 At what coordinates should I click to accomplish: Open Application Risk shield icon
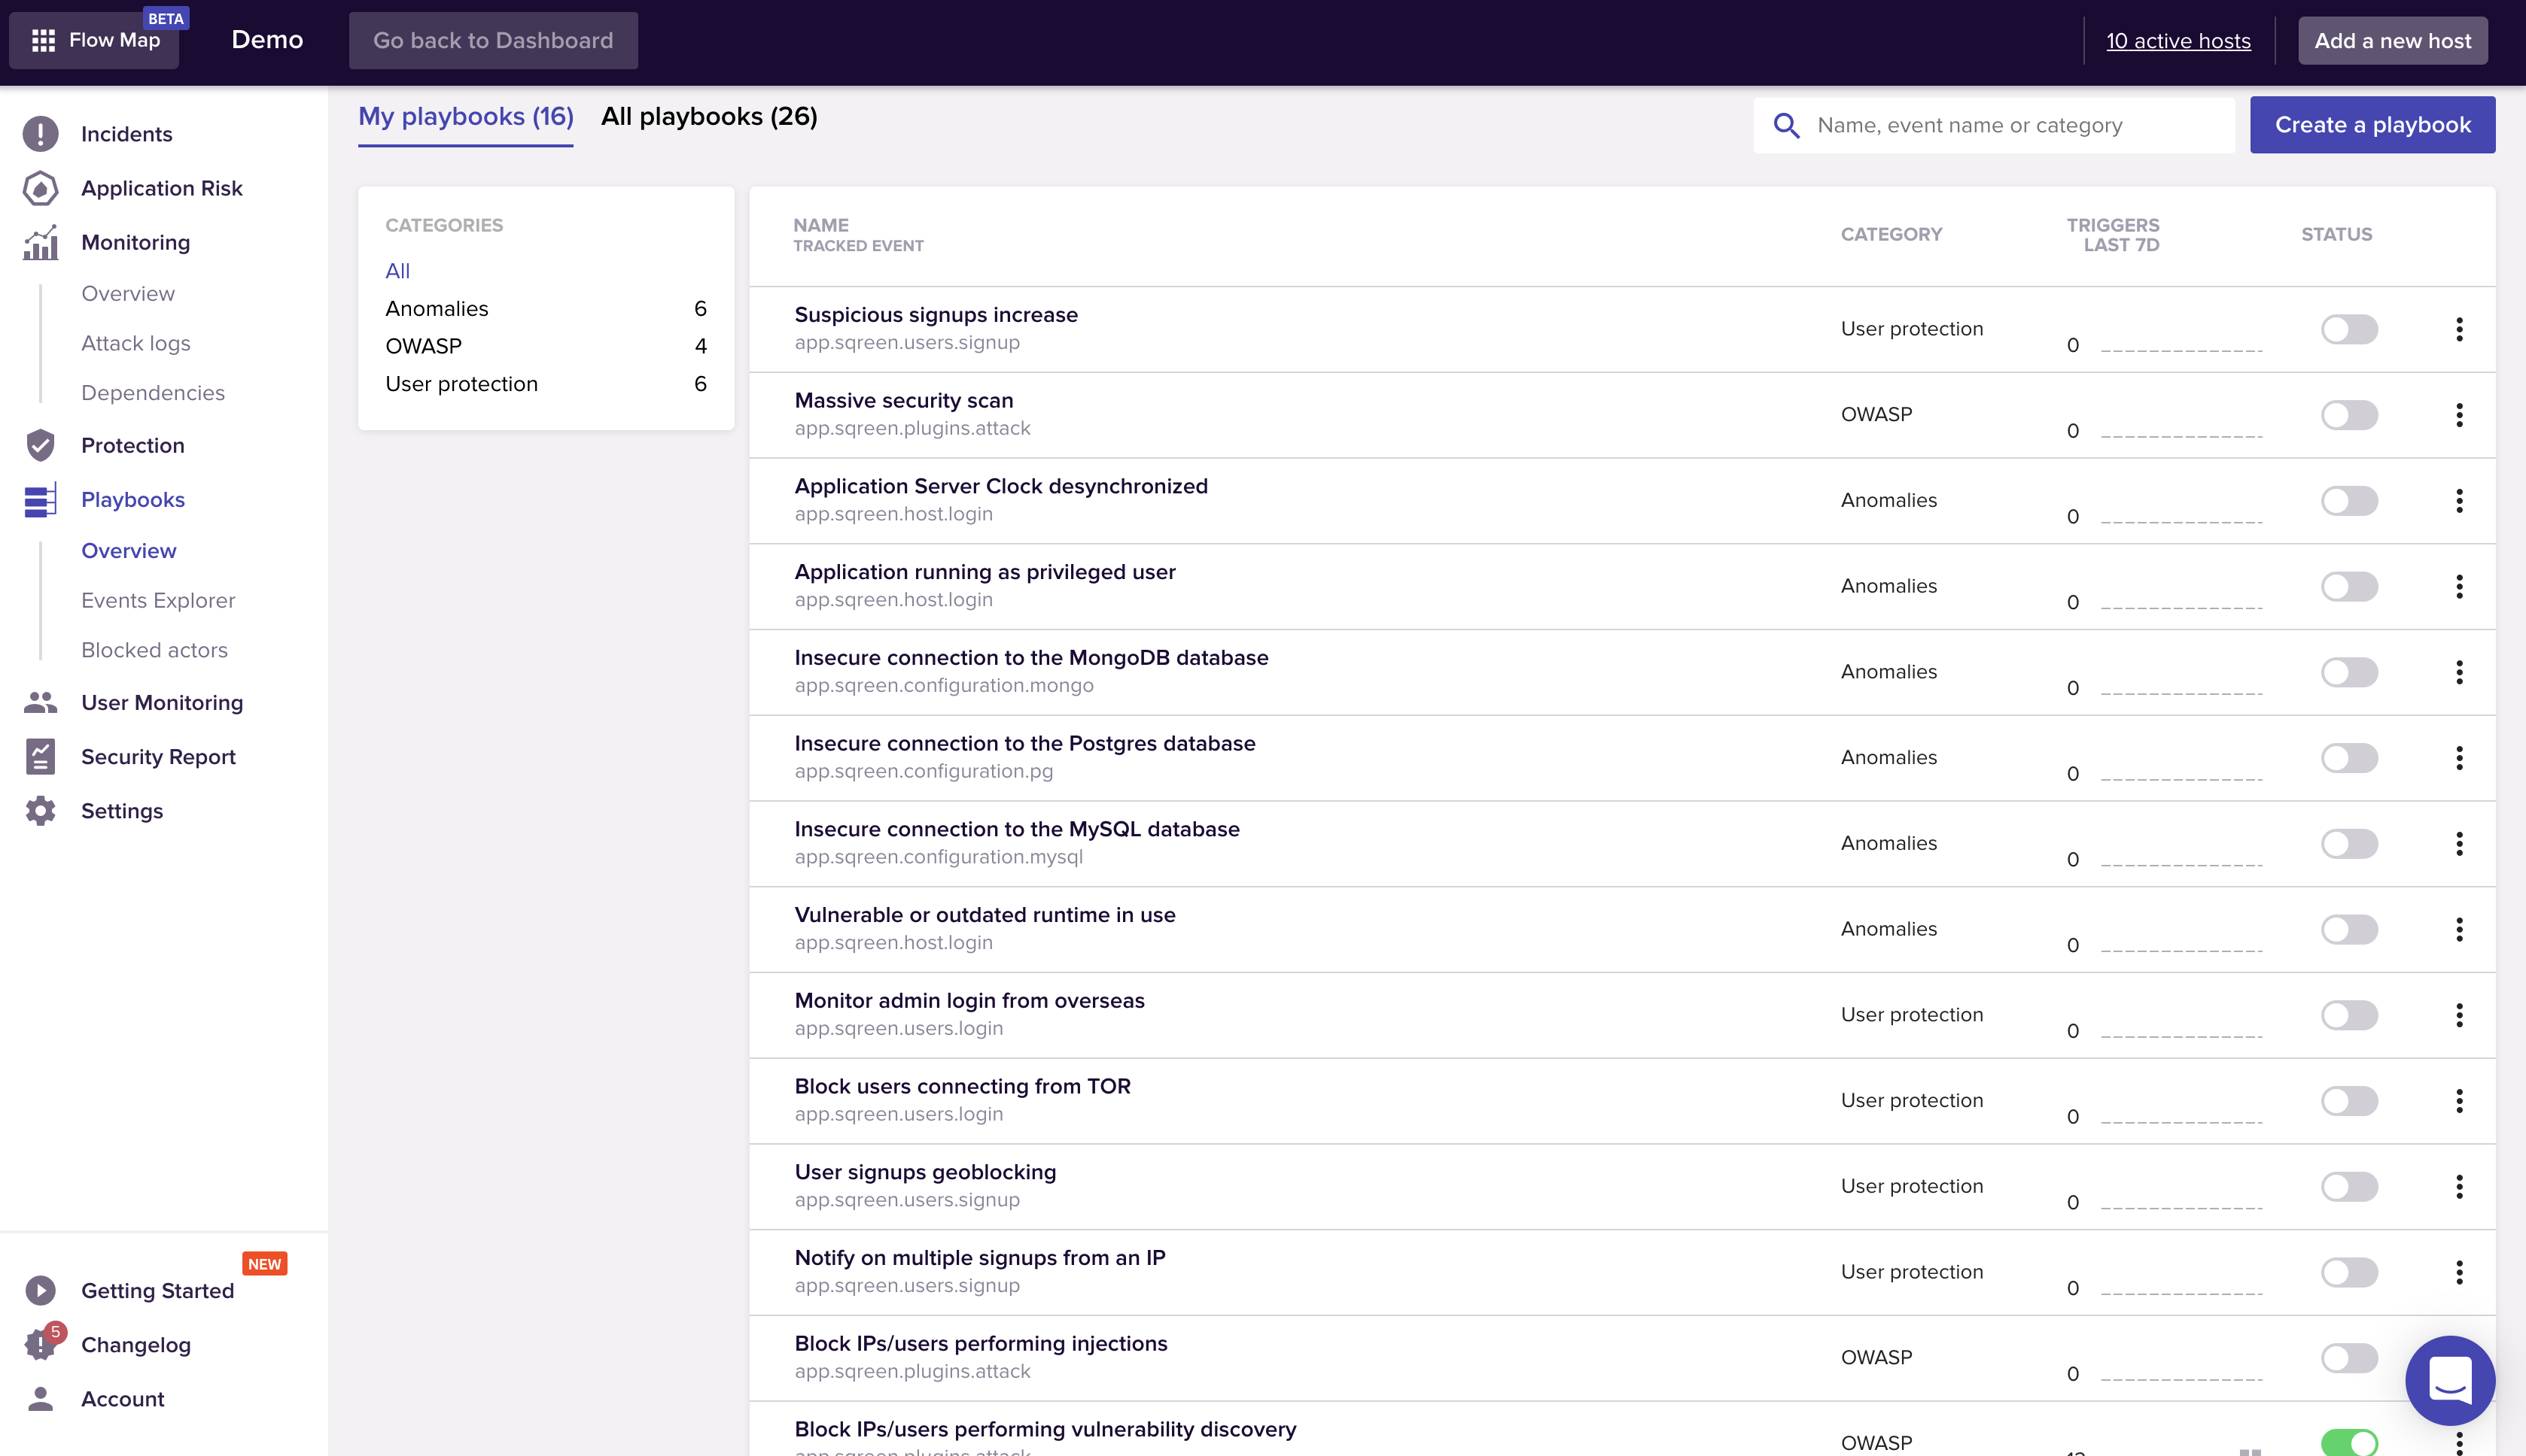point(40,188)
